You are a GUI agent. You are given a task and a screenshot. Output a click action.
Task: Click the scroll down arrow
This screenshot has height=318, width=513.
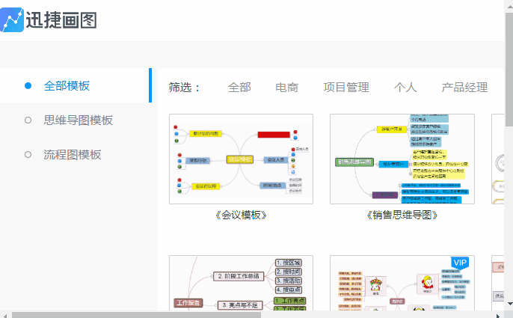(509, 304)
